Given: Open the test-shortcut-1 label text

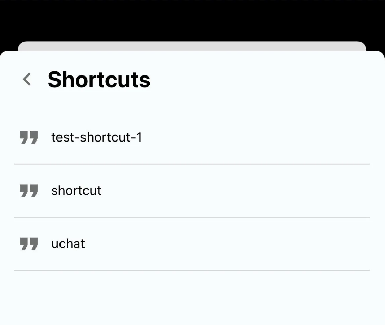Looking at the screenshot, I should coord(96,137).
